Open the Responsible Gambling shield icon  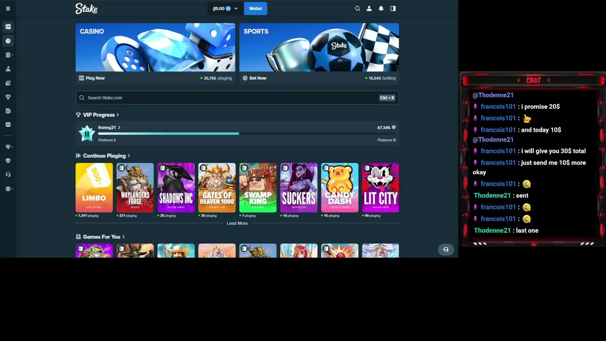pos(8,161)
